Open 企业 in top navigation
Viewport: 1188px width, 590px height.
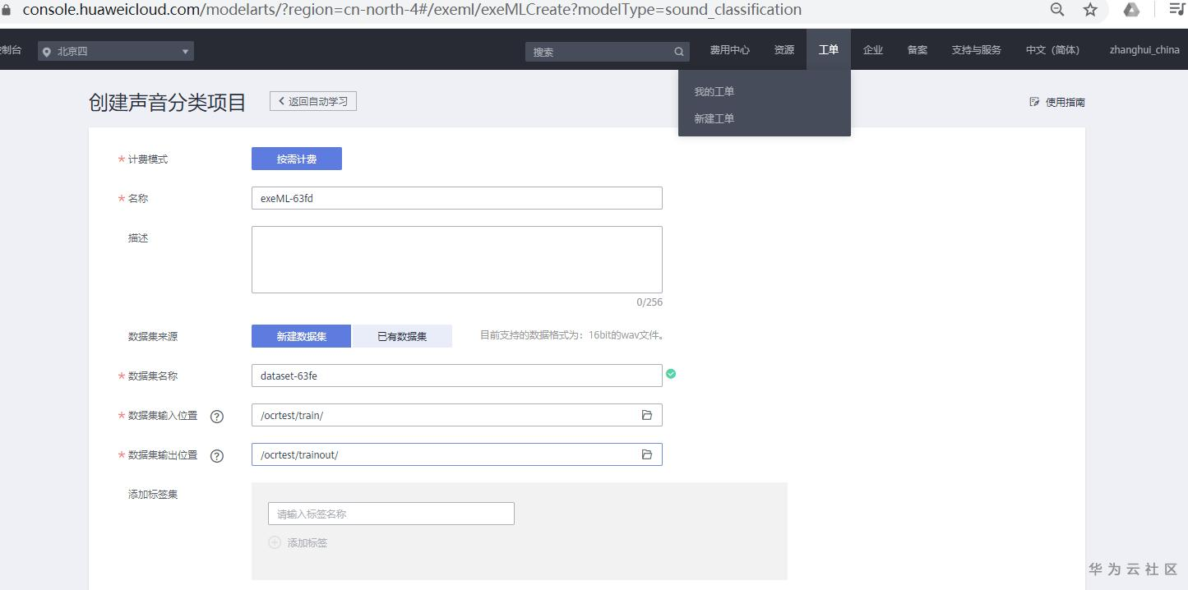pos(873,50)
